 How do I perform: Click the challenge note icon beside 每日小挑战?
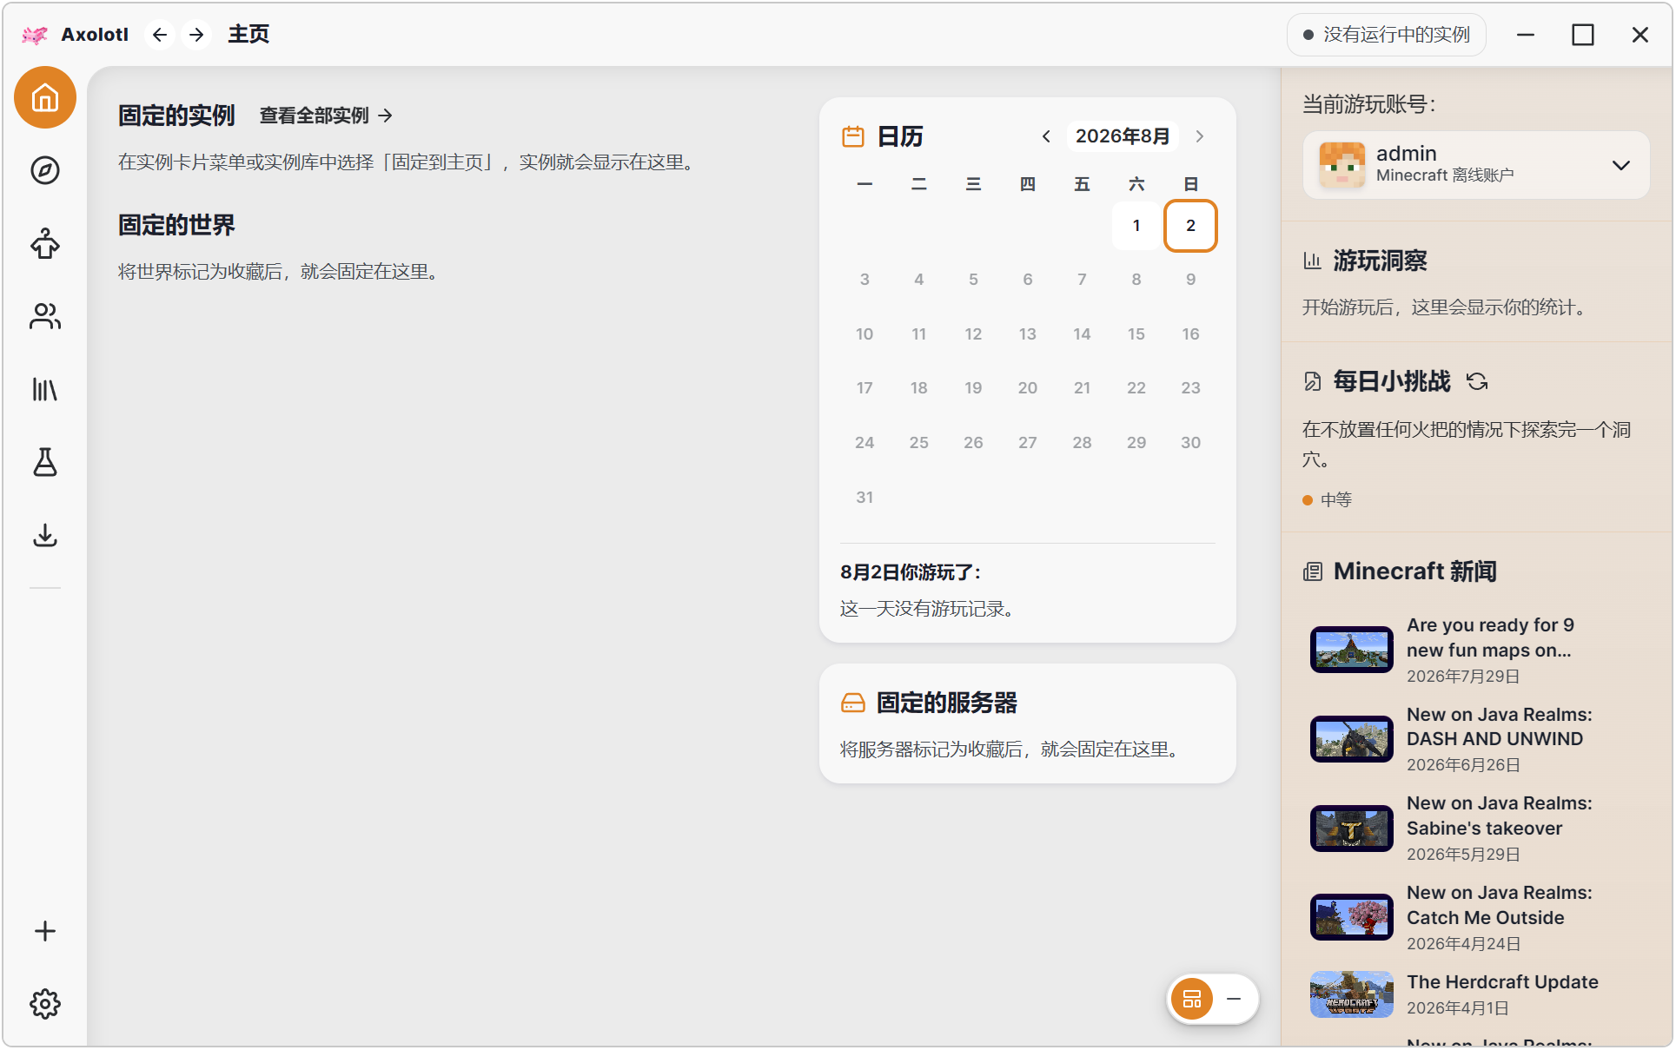pyautogui.click(x=1313, y=381)
